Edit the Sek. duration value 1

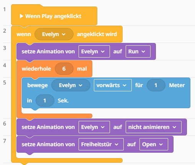point(45,101)
